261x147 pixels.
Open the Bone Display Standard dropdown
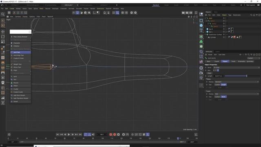237,82
